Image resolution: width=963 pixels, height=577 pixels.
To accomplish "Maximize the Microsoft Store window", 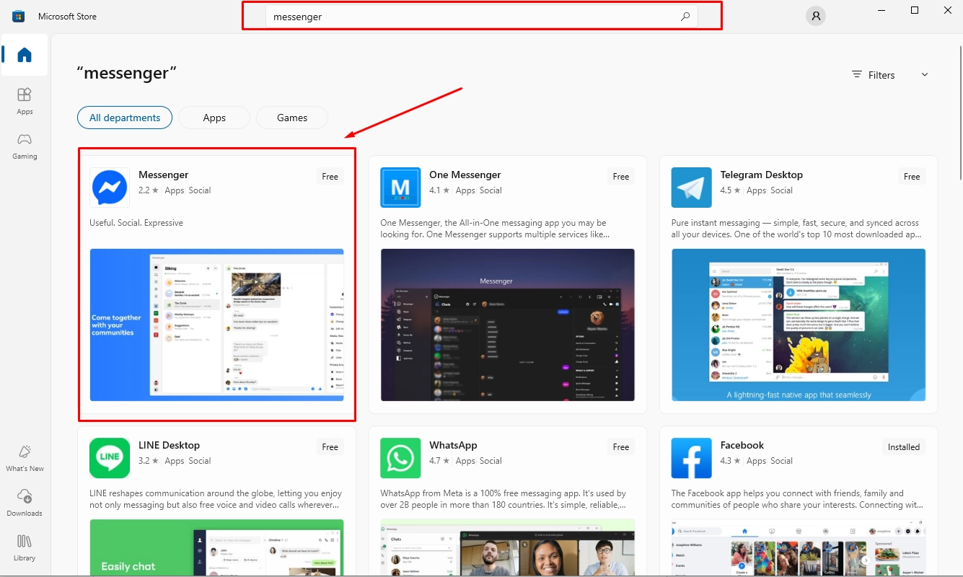I will (x=915, y=10).
